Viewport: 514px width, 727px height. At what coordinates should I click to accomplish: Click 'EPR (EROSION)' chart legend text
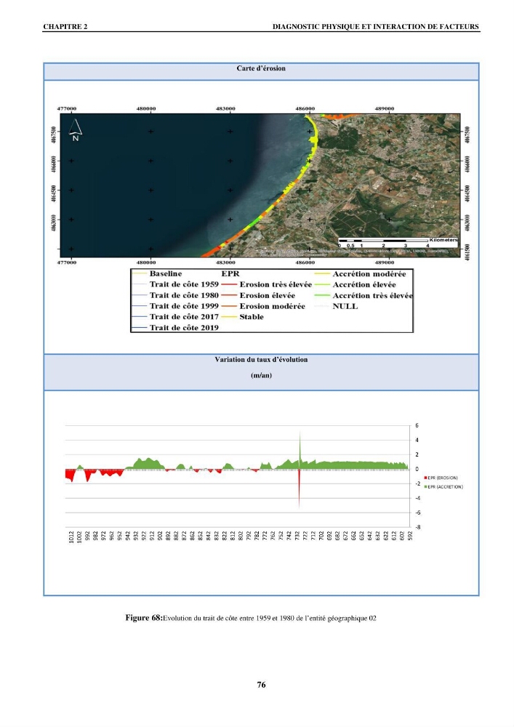pyautogui.click(x=443, y=478)
